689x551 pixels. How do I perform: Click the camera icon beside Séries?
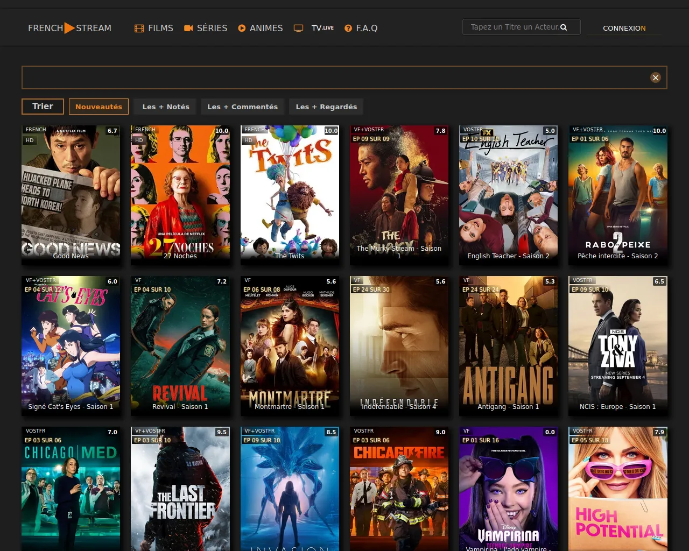pyautogui.click(x=188, y=28)
